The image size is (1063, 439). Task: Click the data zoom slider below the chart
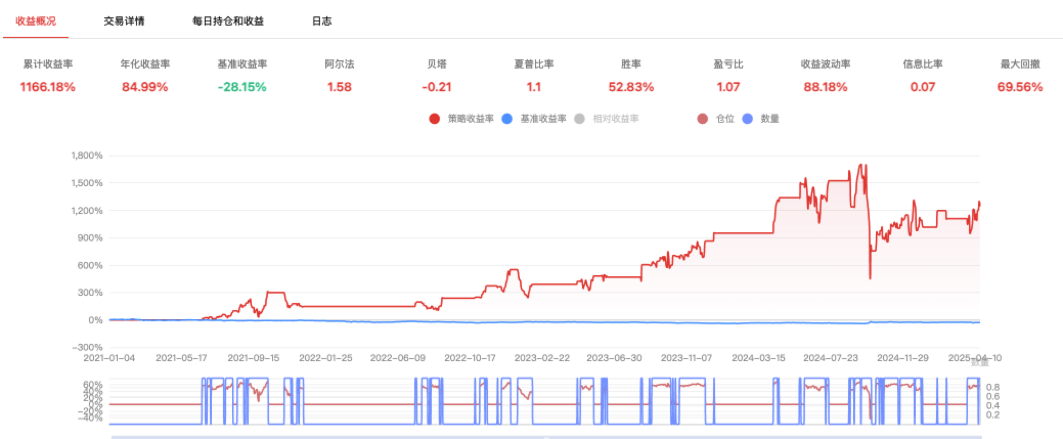546,437
